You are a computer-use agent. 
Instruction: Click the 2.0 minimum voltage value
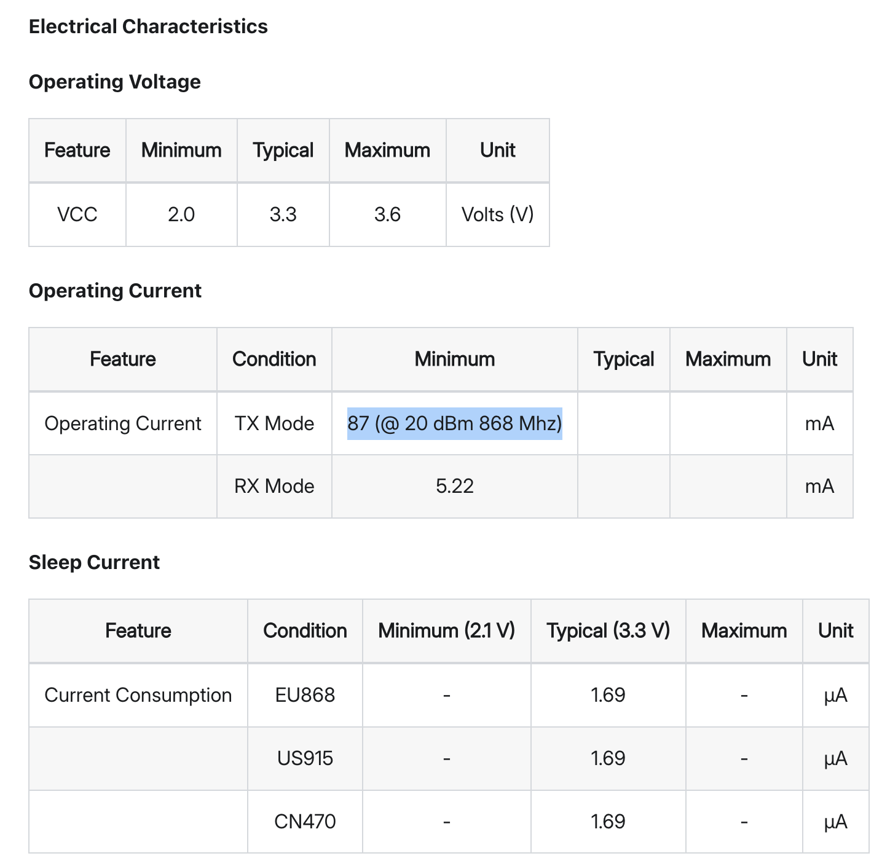coord(181,214)
